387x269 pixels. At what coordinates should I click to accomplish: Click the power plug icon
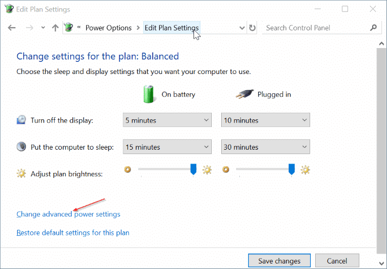[244, 94]
